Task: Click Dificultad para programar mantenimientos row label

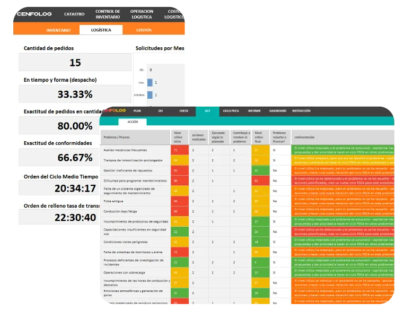Action: coord(135,181)
